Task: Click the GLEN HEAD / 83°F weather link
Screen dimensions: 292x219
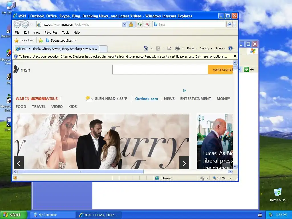Action: coord(111,99)
